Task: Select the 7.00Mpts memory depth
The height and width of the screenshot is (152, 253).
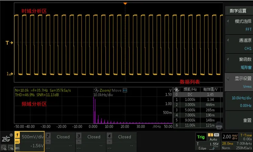Action: pos(244,143)
